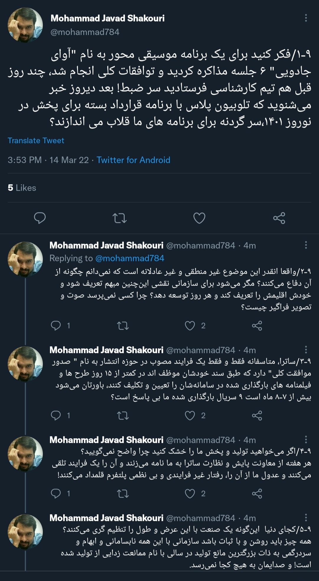Open the main tweet's three-dot menu
The height and width of the screenshot is (581, 319).
point(306,18)
